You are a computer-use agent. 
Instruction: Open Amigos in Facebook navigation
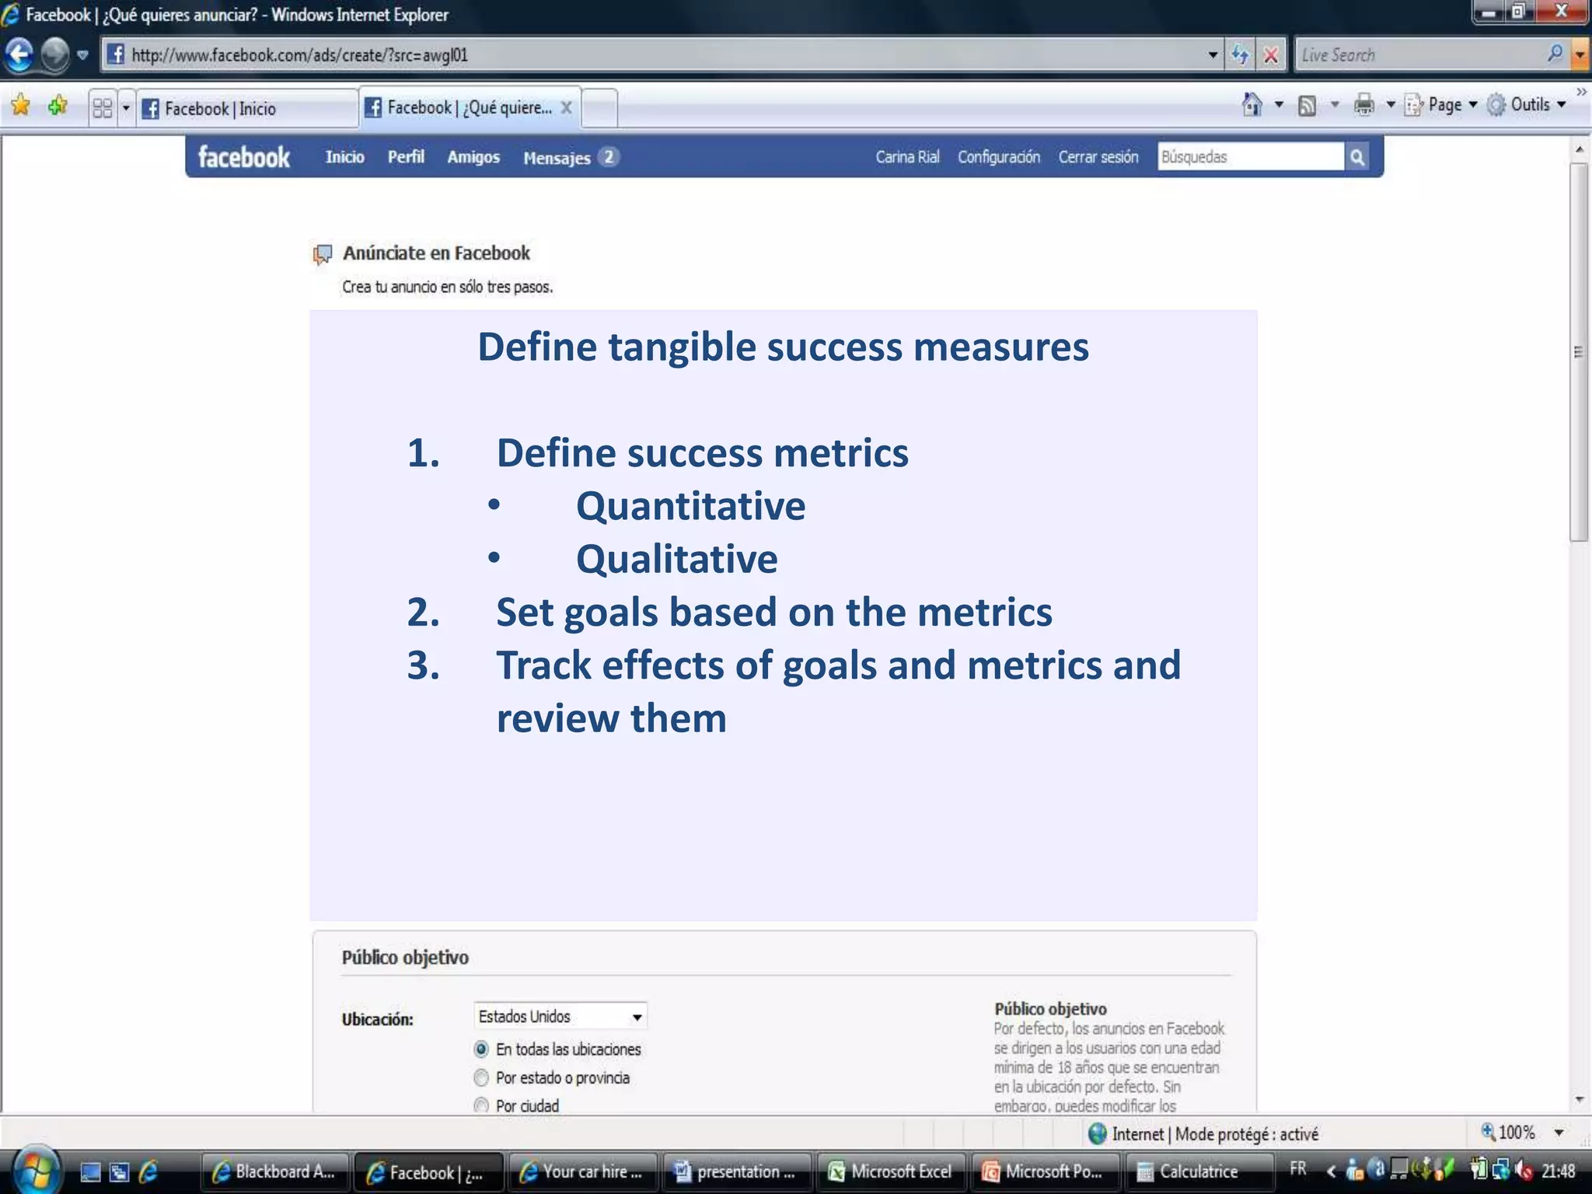pyautogui.click(x=473, y=157)
